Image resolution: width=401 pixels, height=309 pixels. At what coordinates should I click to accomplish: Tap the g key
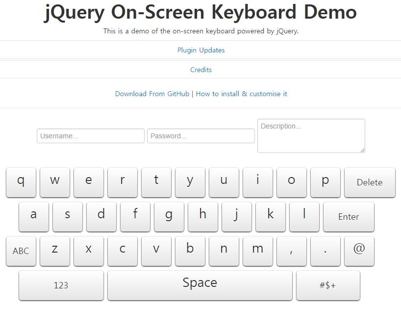click(169, 217)
